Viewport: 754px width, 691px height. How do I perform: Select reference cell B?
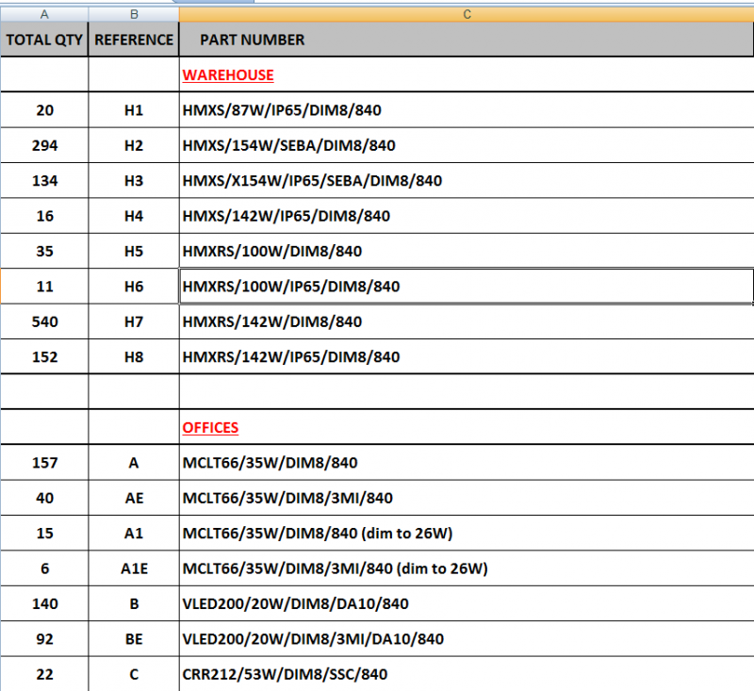tap(134, 603)
